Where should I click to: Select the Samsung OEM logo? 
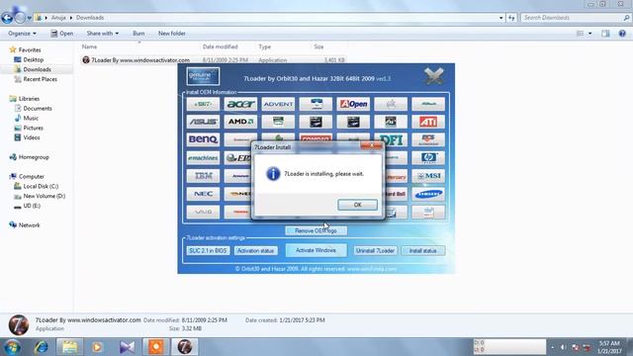click(428, 194)
